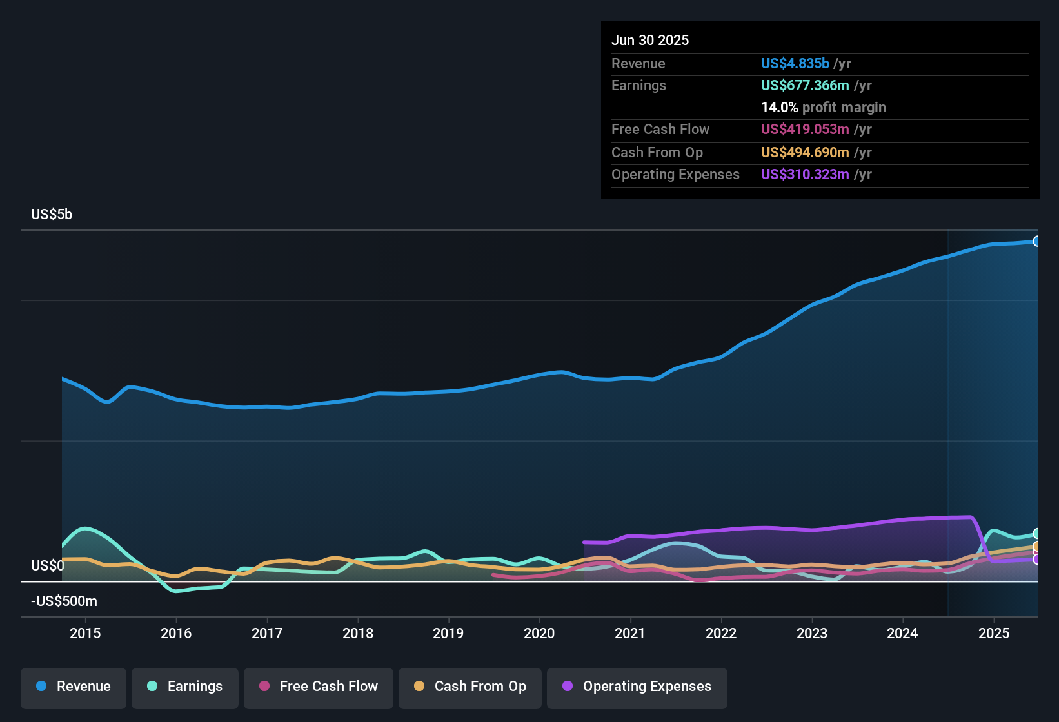The width and height of the screenshot is (1059, 722).
Task: Click the US$5b axis label
Action: coord(52,215)
